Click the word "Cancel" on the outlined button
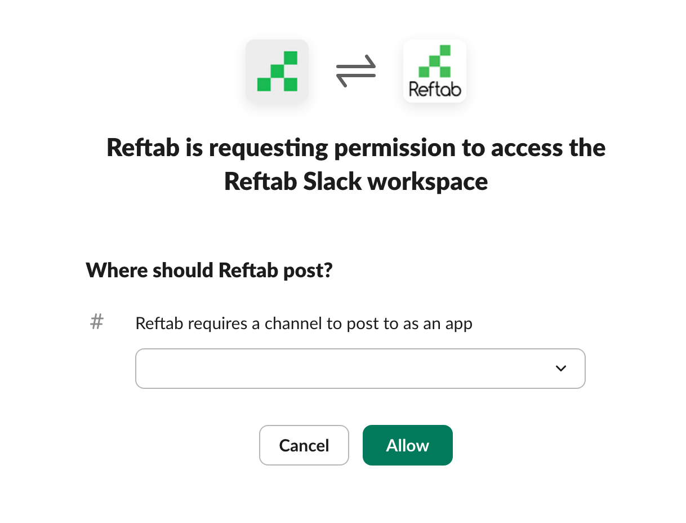Screen dimensions: 686x523 pos(304,445)
